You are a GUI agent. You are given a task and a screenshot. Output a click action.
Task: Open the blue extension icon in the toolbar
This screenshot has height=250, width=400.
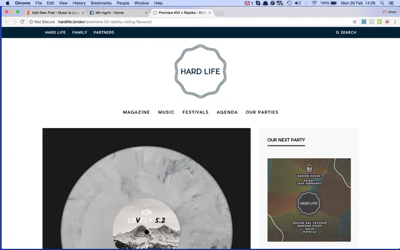click(364, 22)
